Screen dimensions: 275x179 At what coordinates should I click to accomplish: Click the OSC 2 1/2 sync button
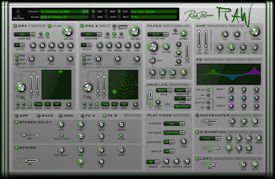pyautogui.click(x=124, y=104)
